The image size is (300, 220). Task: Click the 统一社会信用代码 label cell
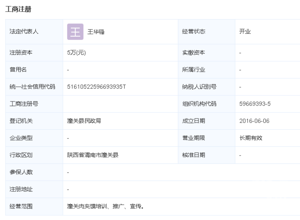pyautogui.click(x=34, y=87)
